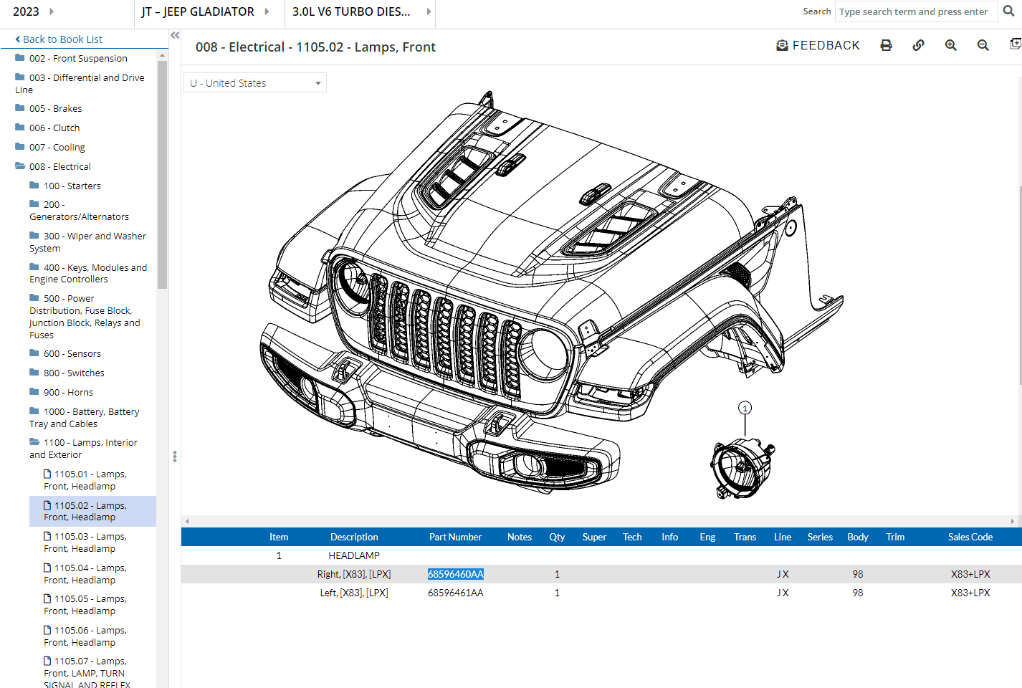This screenshot has height=688, width=1022.
Task: Select part number 68596461AA
Action: click(x=456, y=593)
